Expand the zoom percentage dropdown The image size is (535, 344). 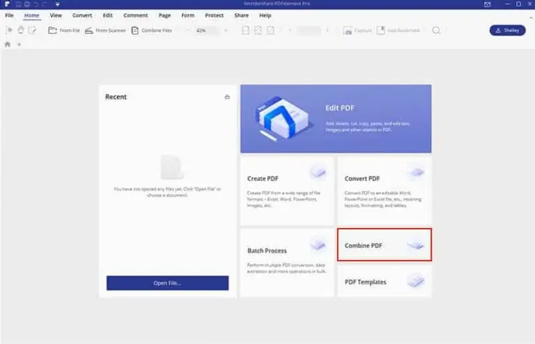pyautogui.click(x=226, y=31)
